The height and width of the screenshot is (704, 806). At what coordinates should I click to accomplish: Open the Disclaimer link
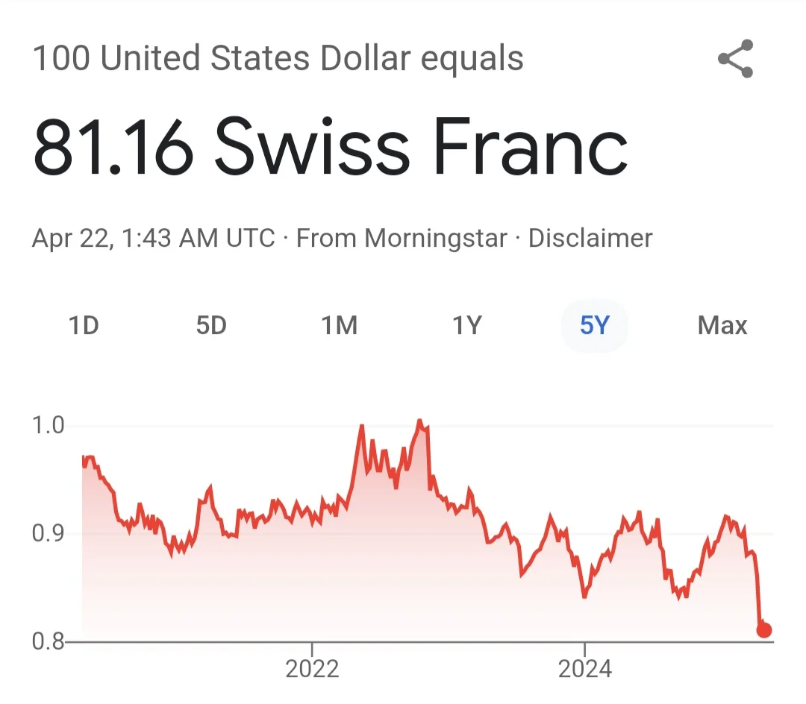(x=590, y=239)
